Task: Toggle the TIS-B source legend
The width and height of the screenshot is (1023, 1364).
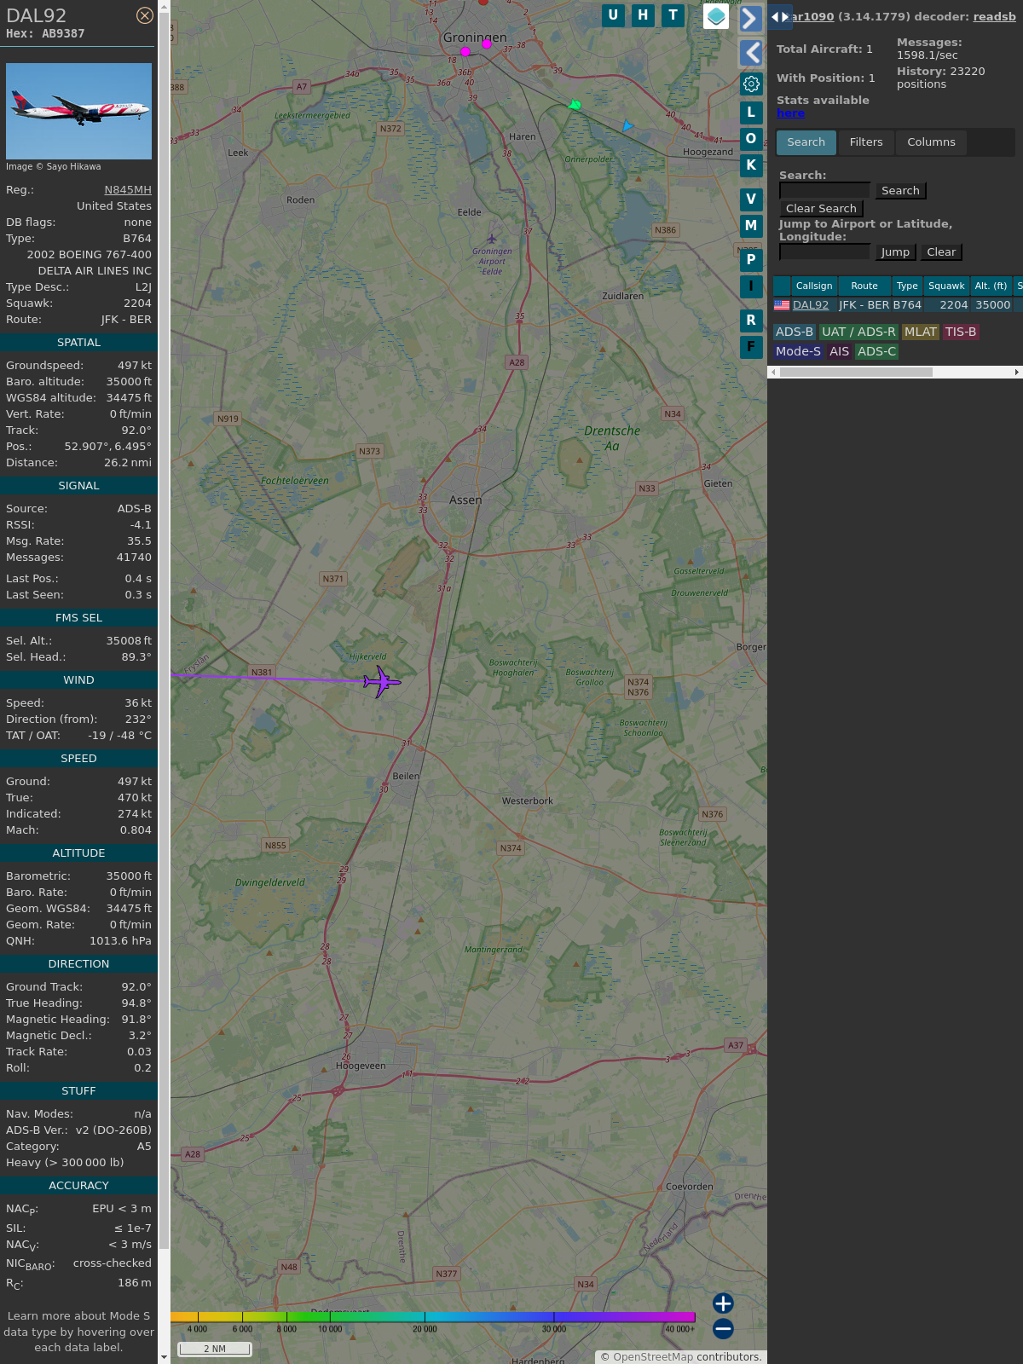Action: [x=961, y=332]
